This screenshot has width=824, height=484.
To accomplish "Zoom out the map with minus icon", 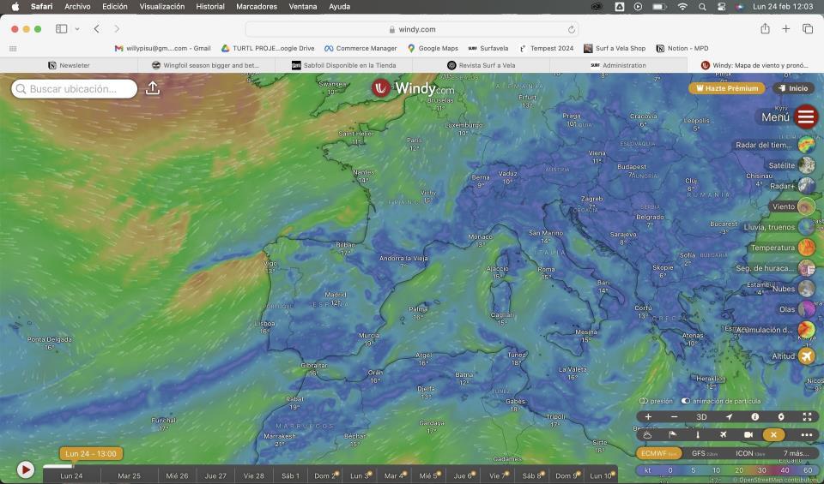I will [675, 417].
